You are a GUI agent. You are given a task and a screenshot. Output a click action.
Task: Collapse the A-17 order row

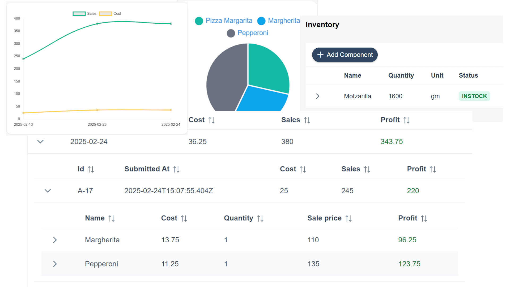[48, 191]
